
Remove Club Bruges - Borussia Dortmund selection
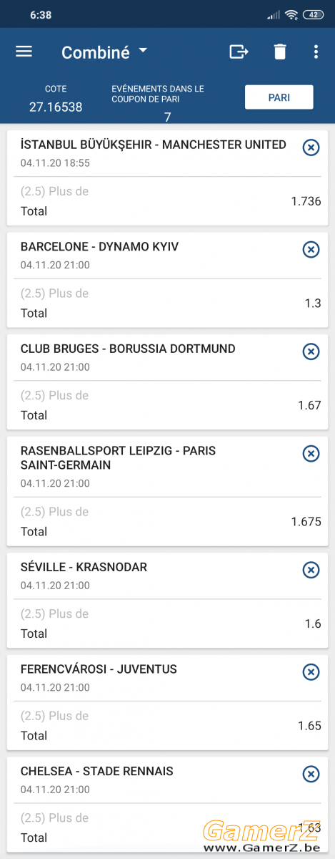[x=311, y=351]
